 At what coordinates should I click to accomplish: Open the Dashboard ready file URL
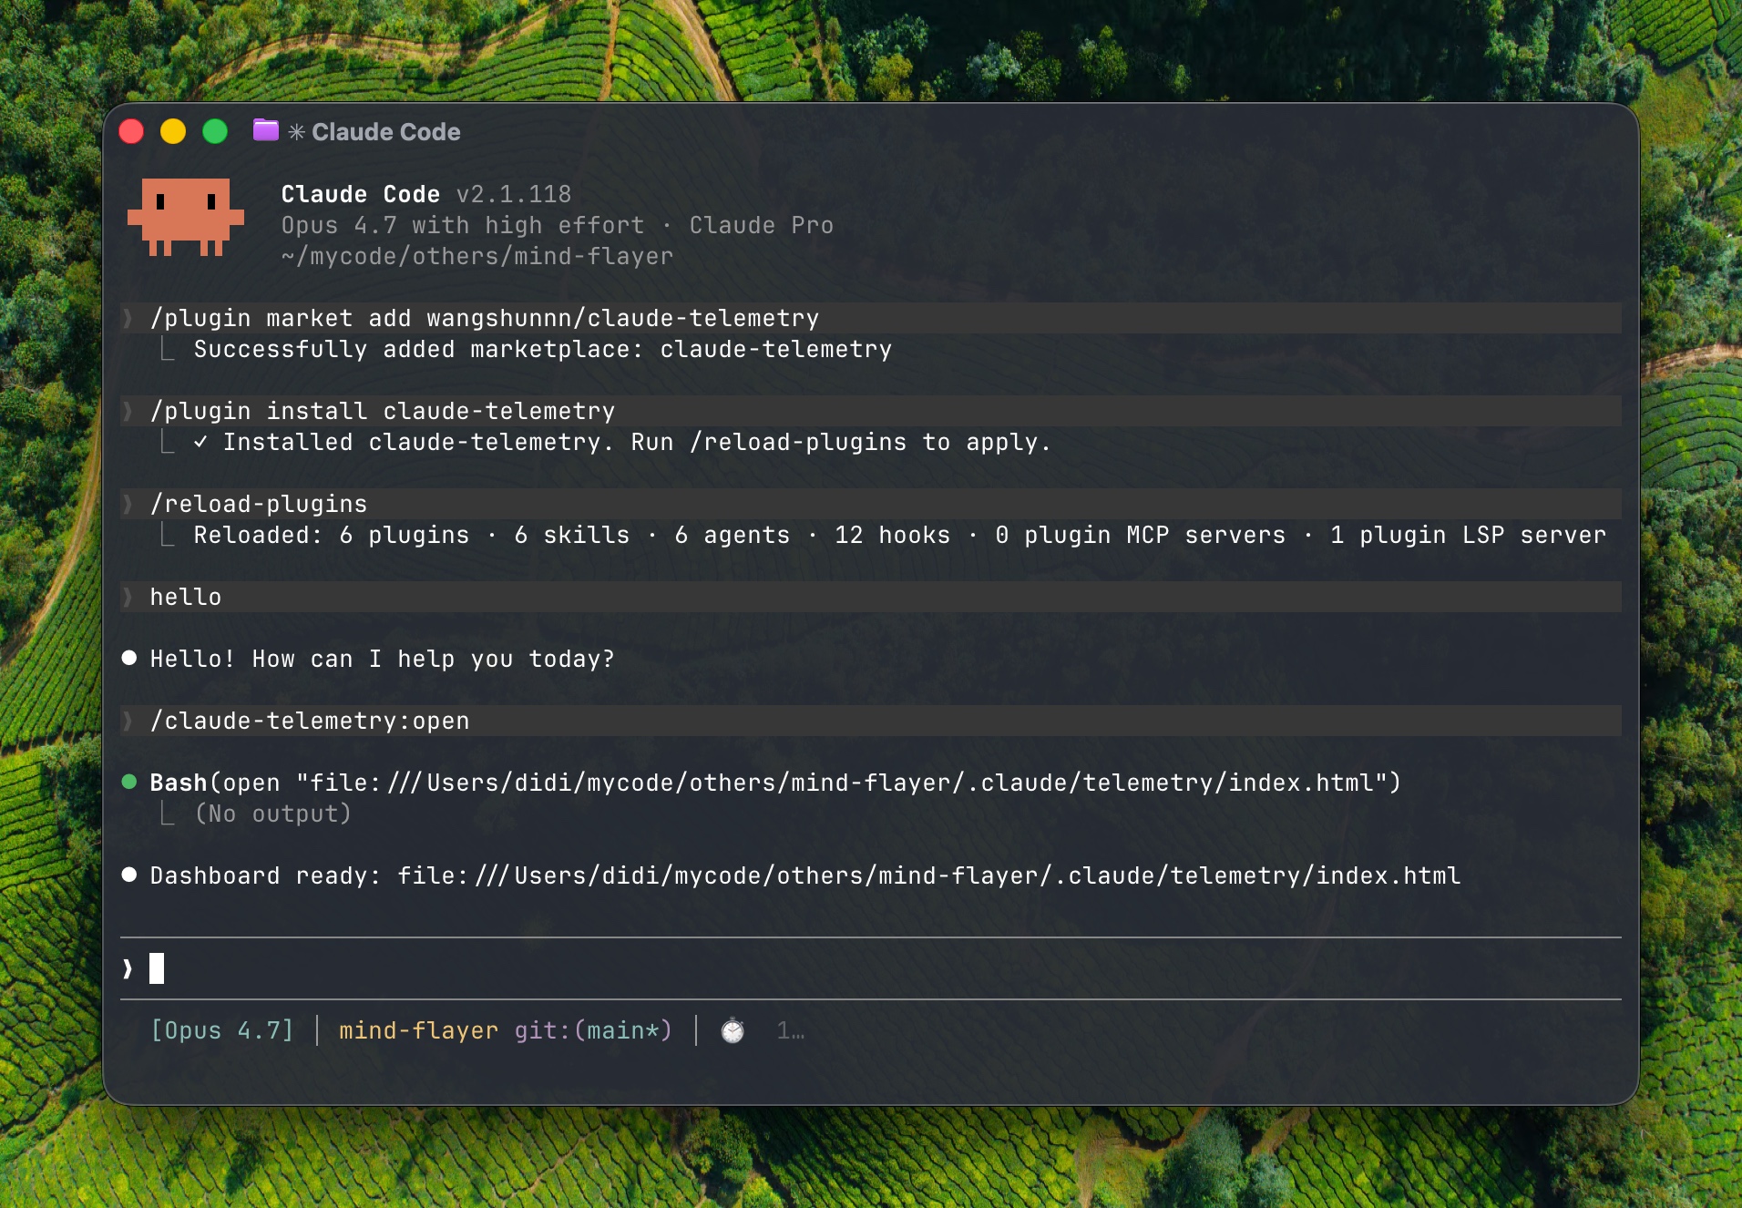pos(929,875)
